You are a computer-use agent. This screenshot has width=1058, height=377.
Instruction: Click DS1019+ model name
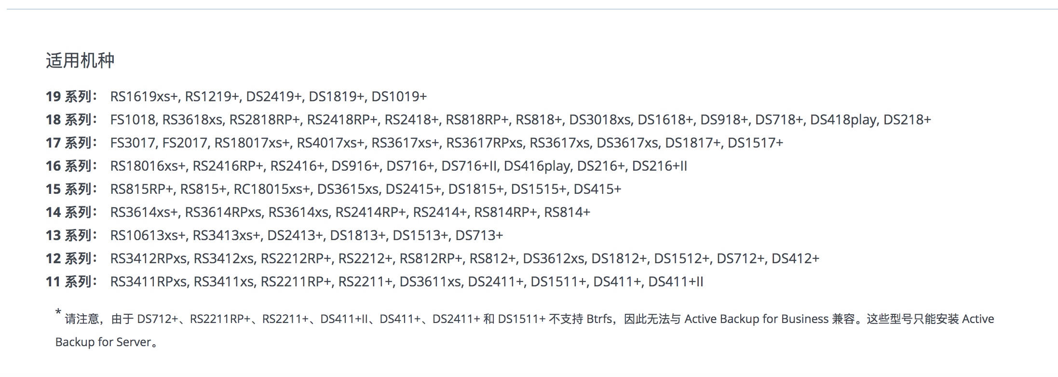click(x=399, y=96)
